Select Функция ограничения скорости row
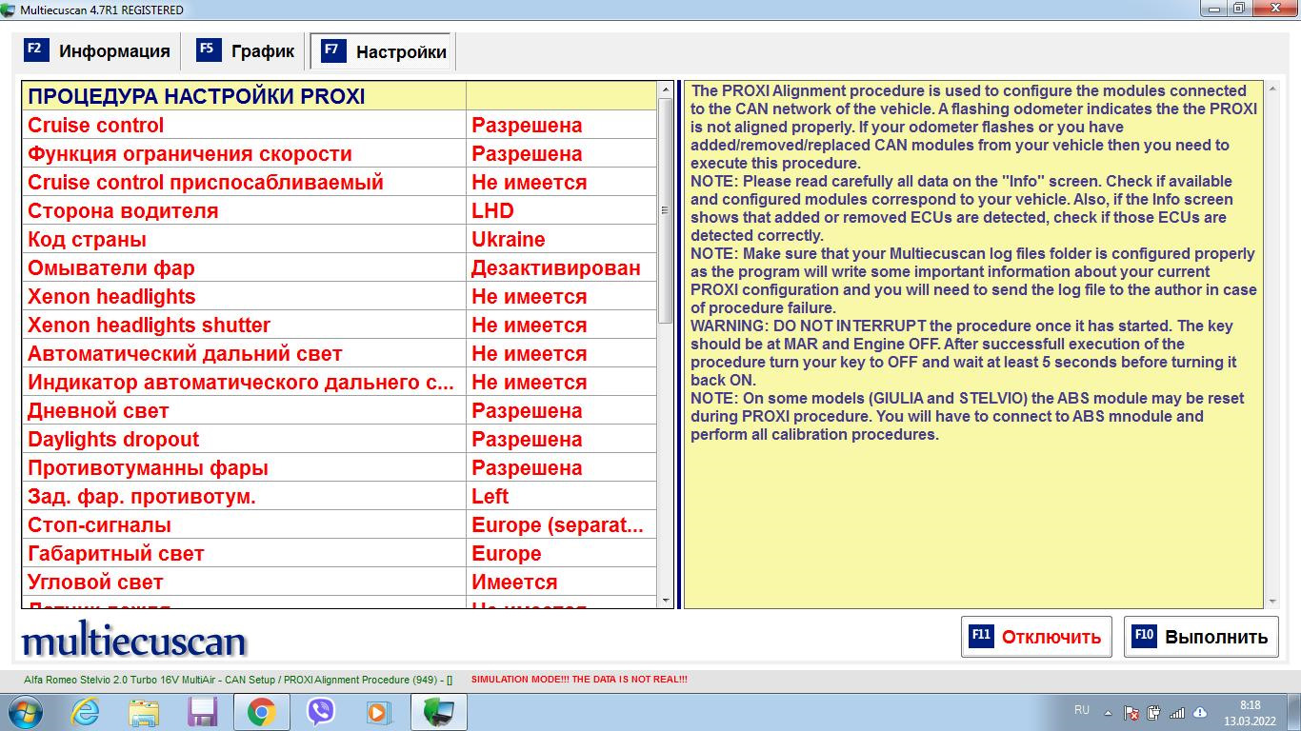The width and height of the screenshot is (1301, 731). click(340, 153)
